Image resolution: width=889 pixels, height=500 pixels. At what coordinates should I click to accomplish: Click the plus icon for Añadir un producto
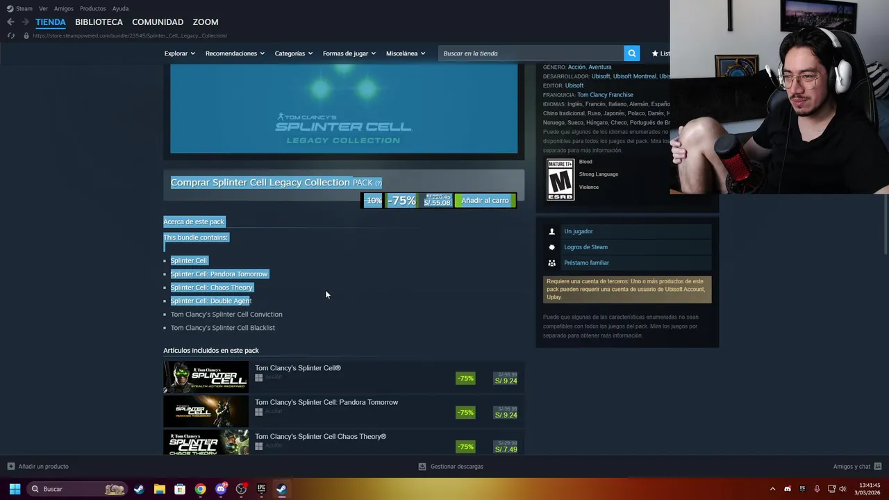point(10,467)
